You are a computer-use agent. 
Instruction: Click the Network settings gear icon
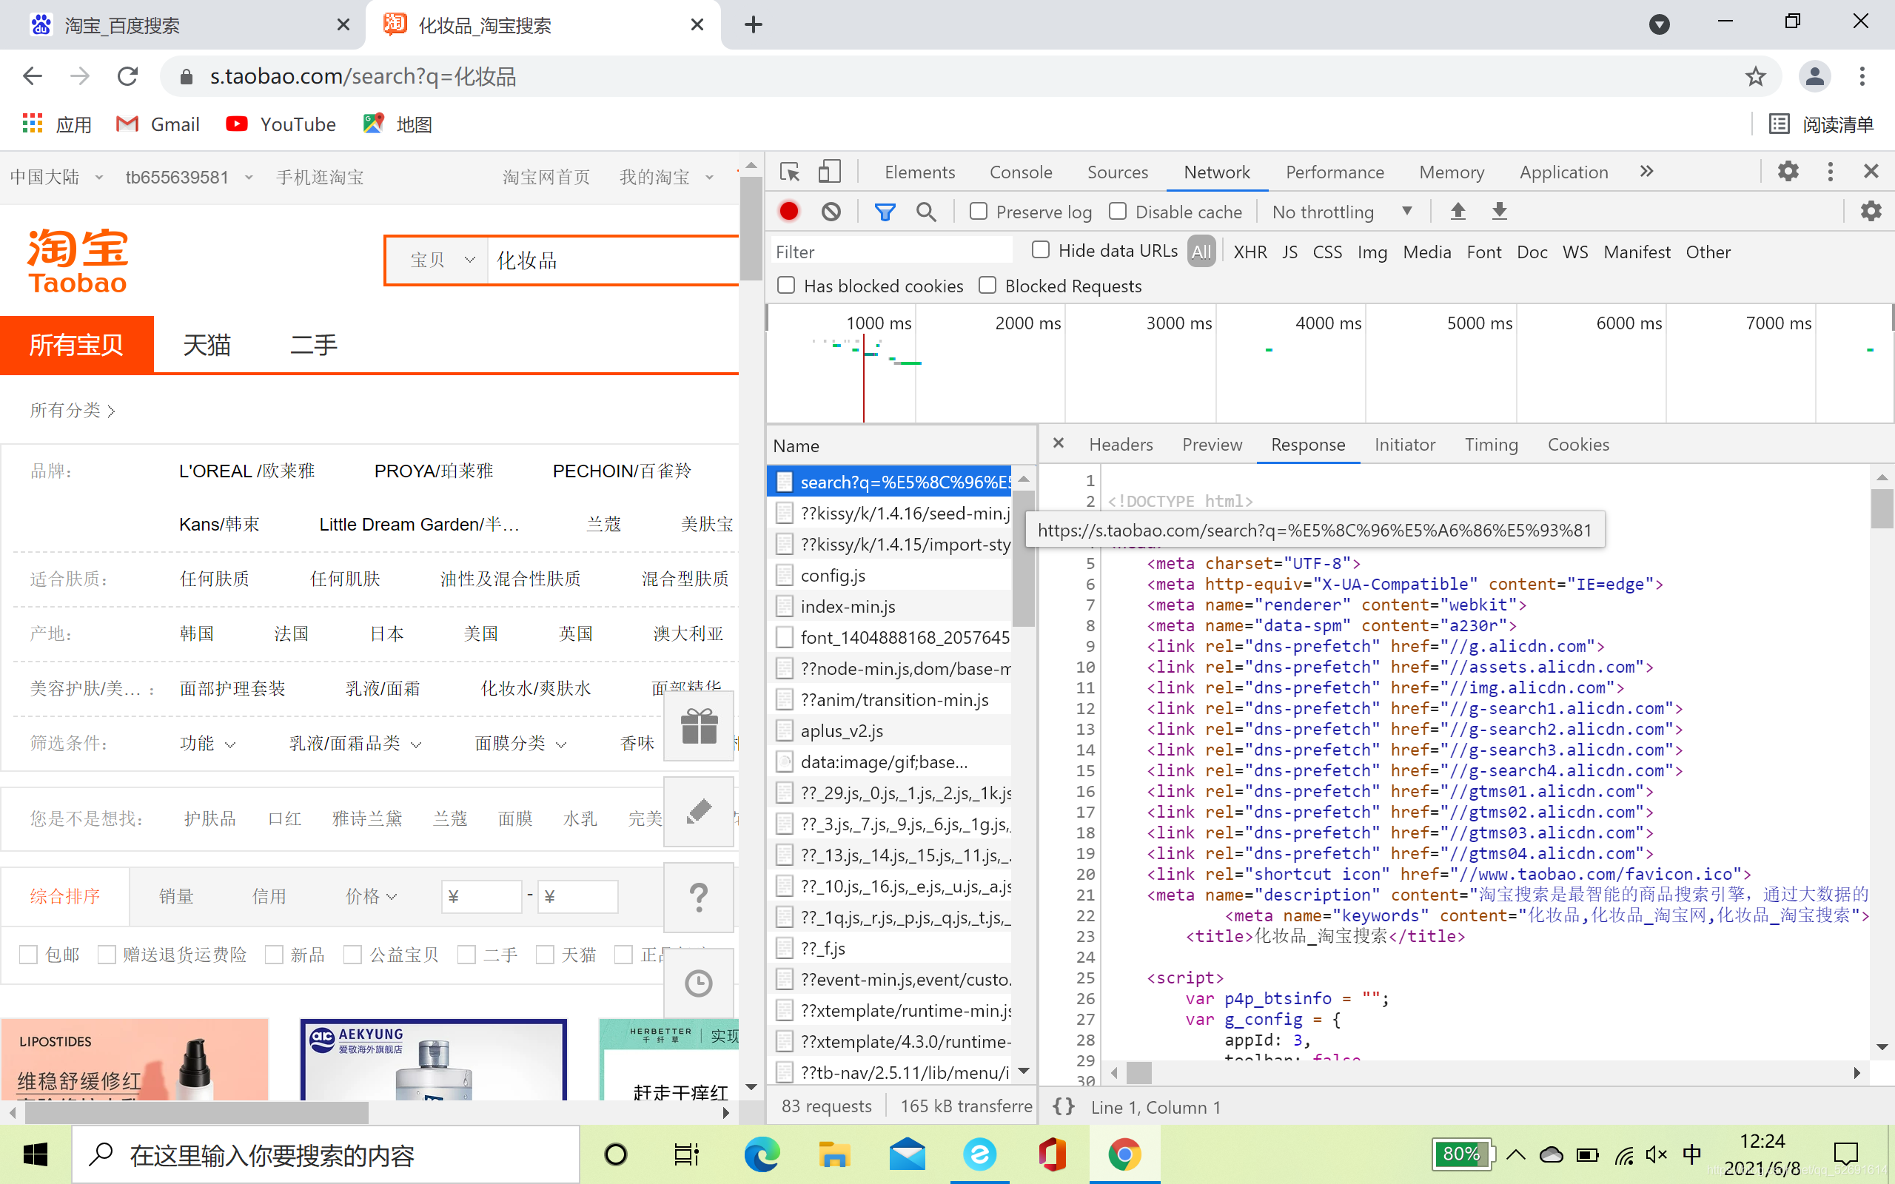[x=1871, y=210]
